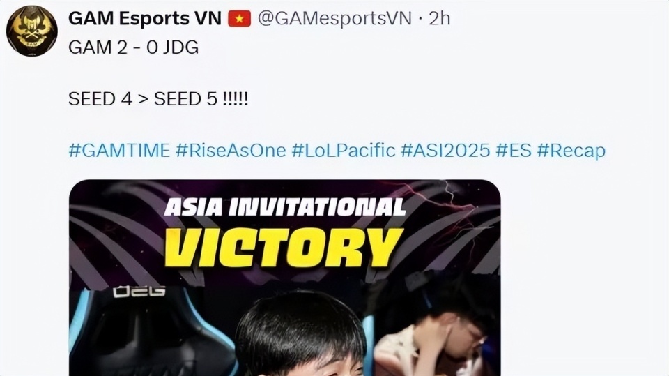The height and width of the screenshot is (376, 669).
Task: Visit the @GAMesportsVN handle link
Action: (335, 19)
